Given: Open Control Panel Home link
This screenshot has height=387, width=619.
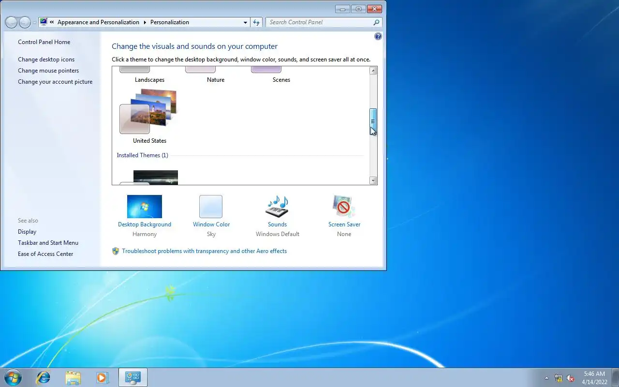Looking at the screenshot, I should click(x=44, y=42).
